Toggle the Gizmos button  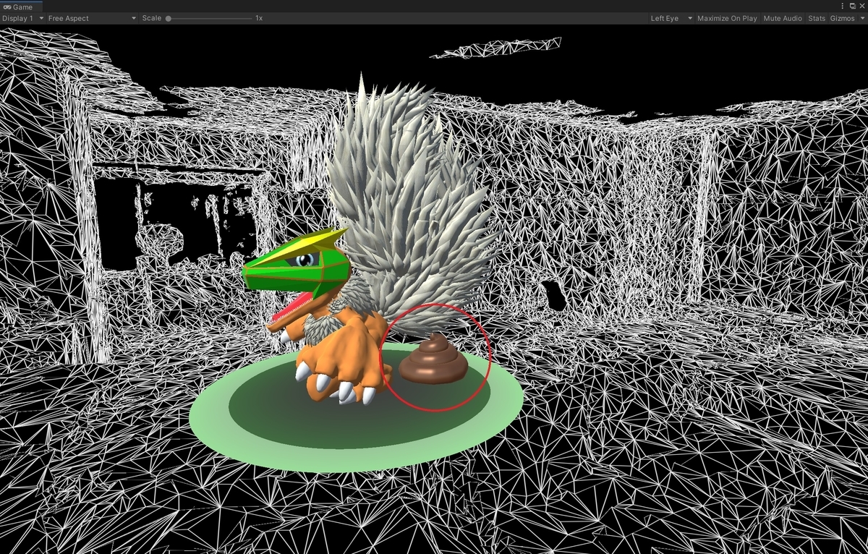tap(842, 18)
